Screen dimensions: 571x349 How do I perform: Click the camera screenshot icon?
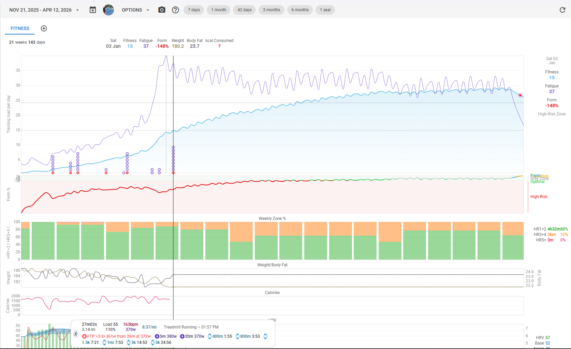(162, 10)
